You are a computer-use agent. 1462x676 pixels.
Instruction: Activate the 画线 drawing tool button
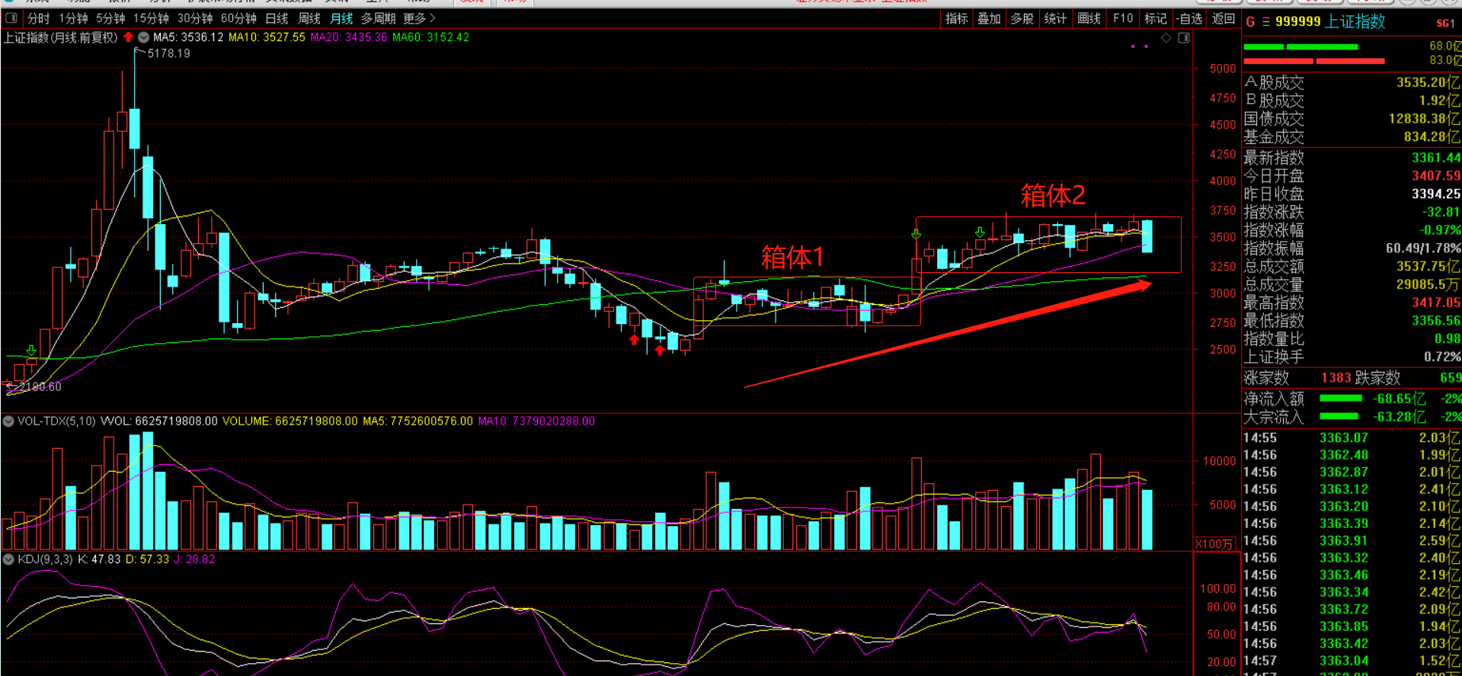[x=1089, y=18]
